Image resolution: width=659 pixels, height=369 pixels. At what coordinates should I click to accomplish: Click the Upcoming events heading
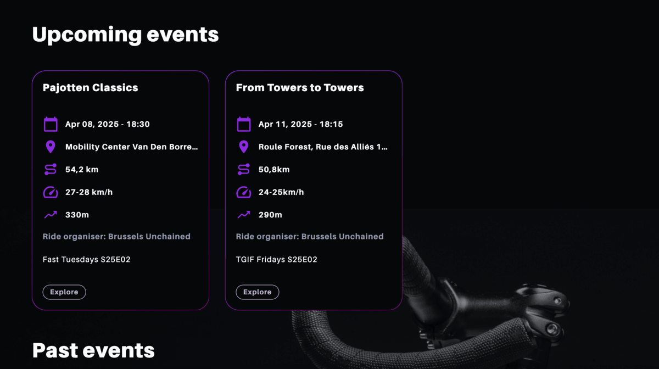(x=126, y=35)
